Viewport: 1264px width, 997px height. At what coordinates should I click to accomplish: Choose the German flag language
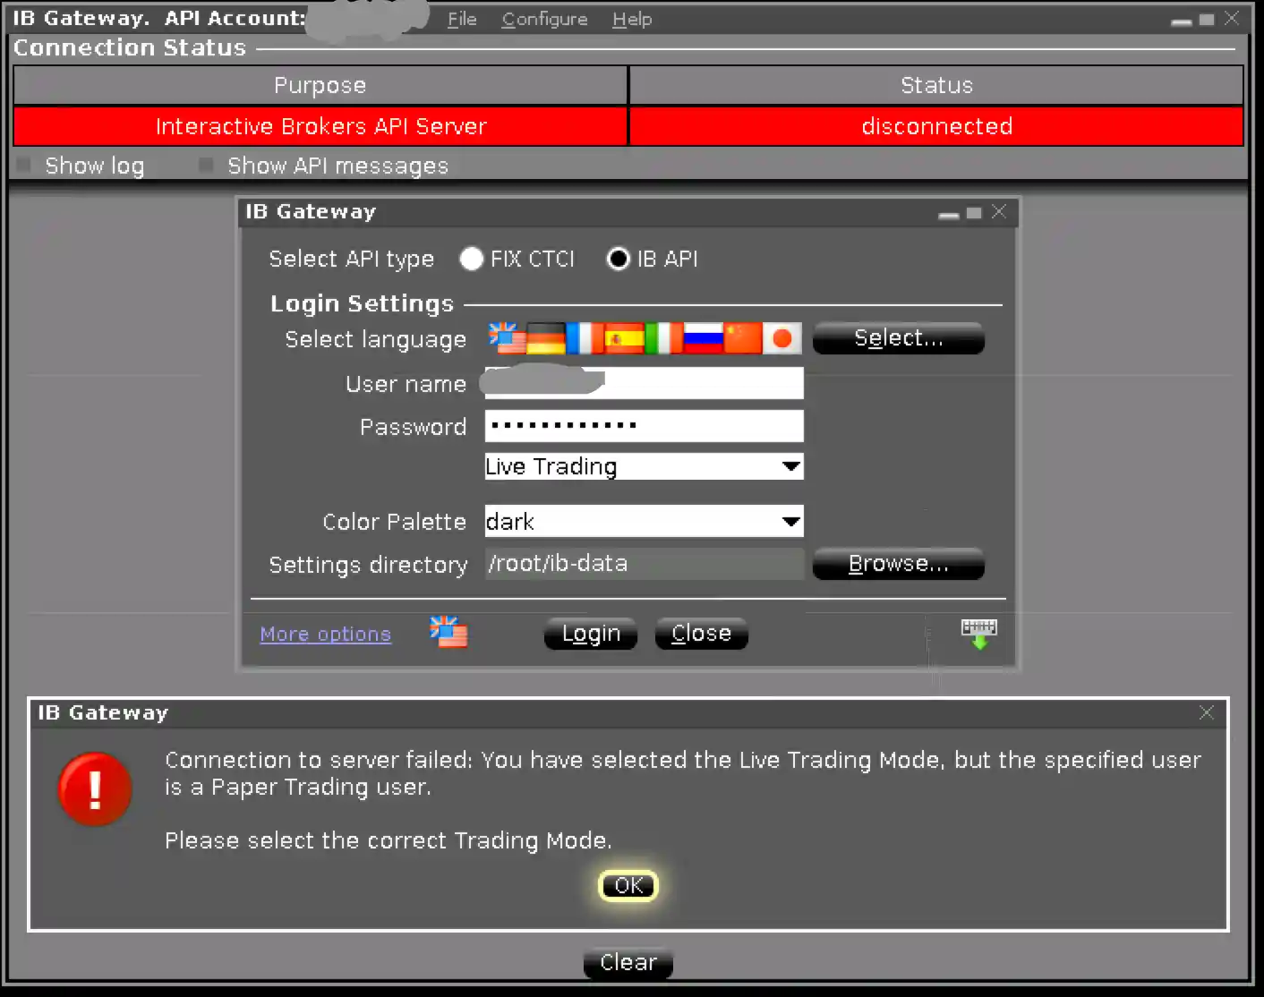546,338
